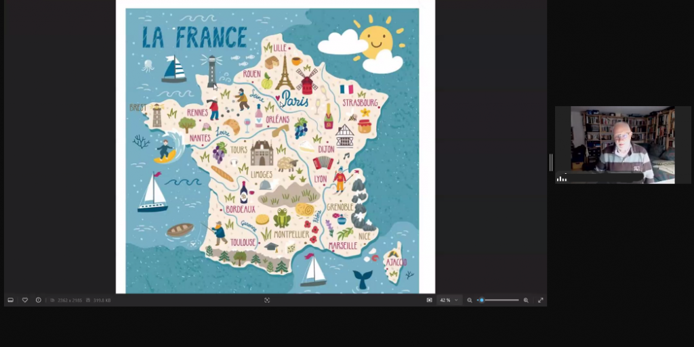Viewport: 694px width, 347px height.
Task: Click the filmstrip icon in the bottom bar
Action: click(10, 300)
